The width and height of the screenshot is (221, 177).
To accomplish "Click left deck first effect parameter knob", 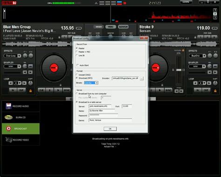I will (25, 56).
